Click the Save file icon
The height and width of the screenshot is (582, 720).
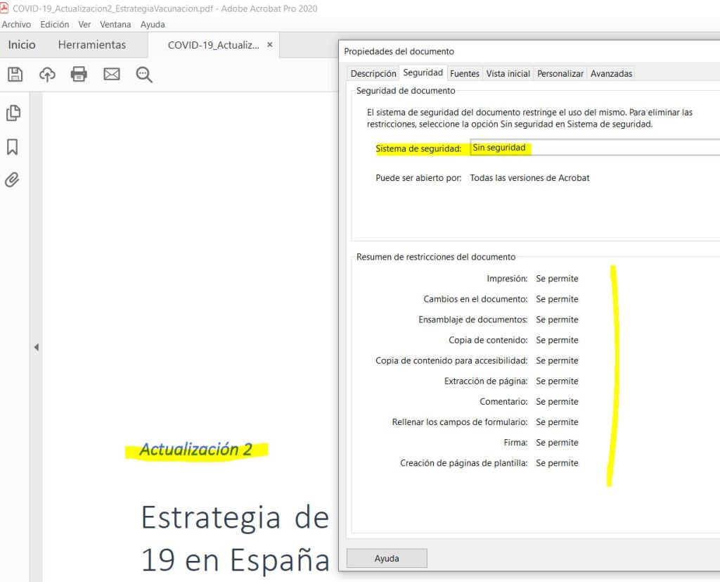click(15, 74)
